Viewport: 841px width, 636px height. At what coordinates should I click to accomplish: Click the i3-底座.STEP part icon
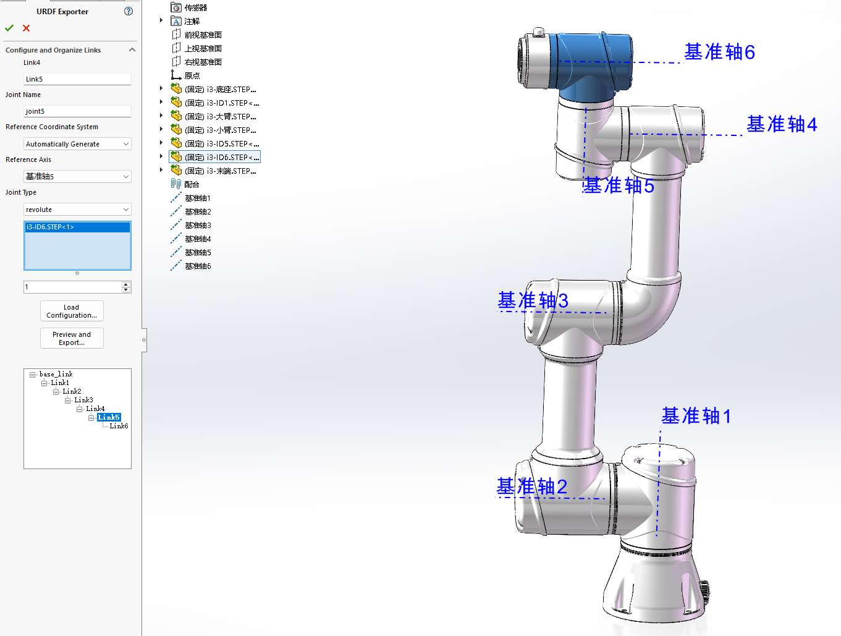point(176,89)
